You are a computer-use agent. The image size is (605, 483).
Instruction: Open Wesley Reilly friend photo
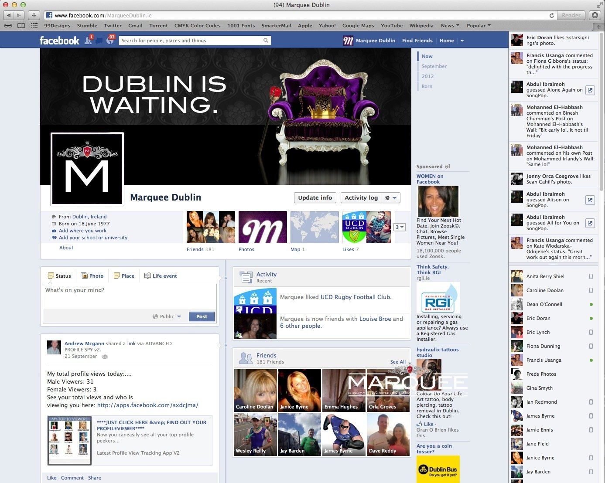coord(255,435)
